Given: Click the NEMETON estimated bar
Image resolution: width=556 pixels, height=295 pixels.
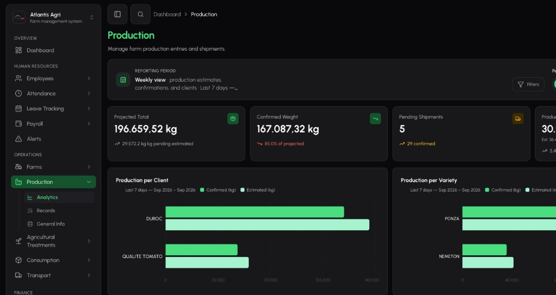Looking at the screenshot, I should pyautogui.click(x=488, y=262).
